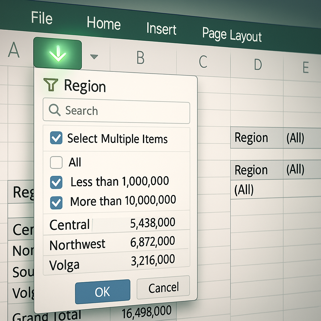321x321 pixels.
Task: Click the green down-arrow filter button
Action: [x=58, y=53]
